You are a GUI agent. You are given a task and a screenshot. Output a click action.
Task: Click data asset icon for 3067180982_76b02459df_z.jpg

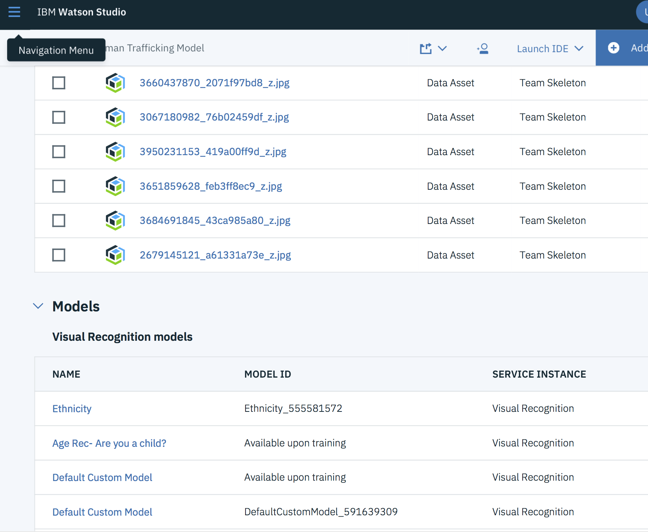[x=115, y=117]
